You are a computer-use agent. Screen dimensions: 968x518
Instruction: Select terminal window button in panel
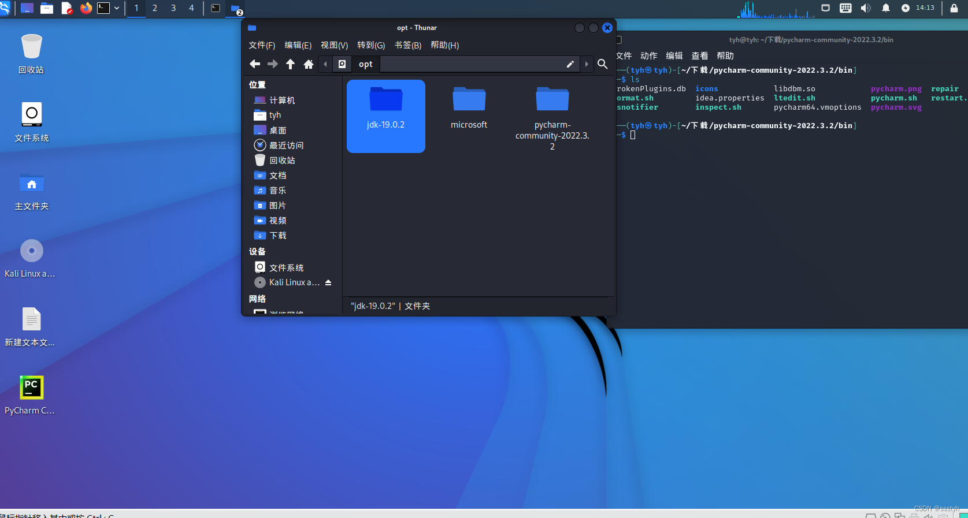[216, 8]
